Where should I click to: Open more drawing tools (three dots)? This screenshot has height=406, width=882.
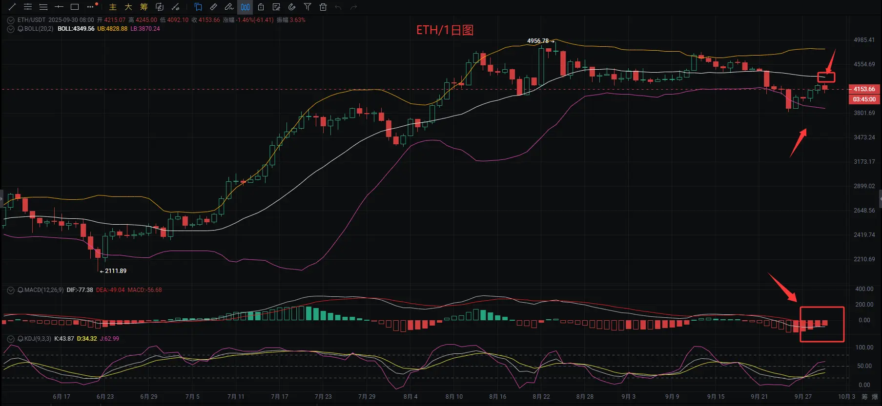[x=90, y=7]
